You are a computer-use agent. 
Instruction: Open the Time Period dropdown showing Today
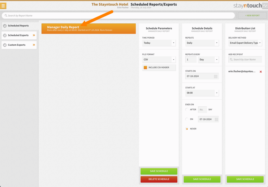point(159,43)
